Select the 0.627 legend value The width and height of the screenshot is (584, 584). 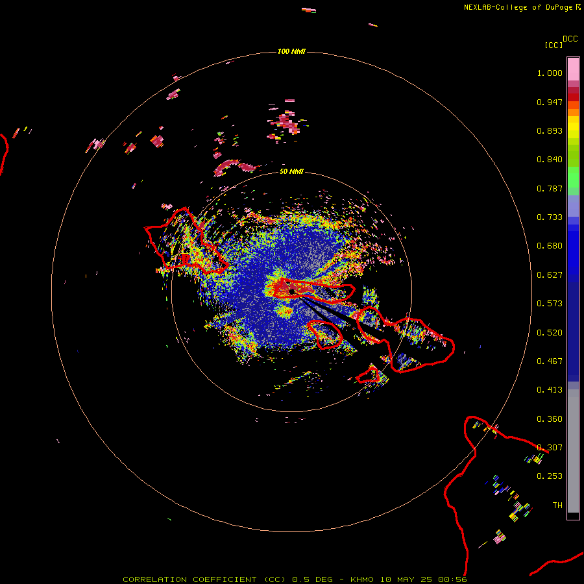click(550, 275)
